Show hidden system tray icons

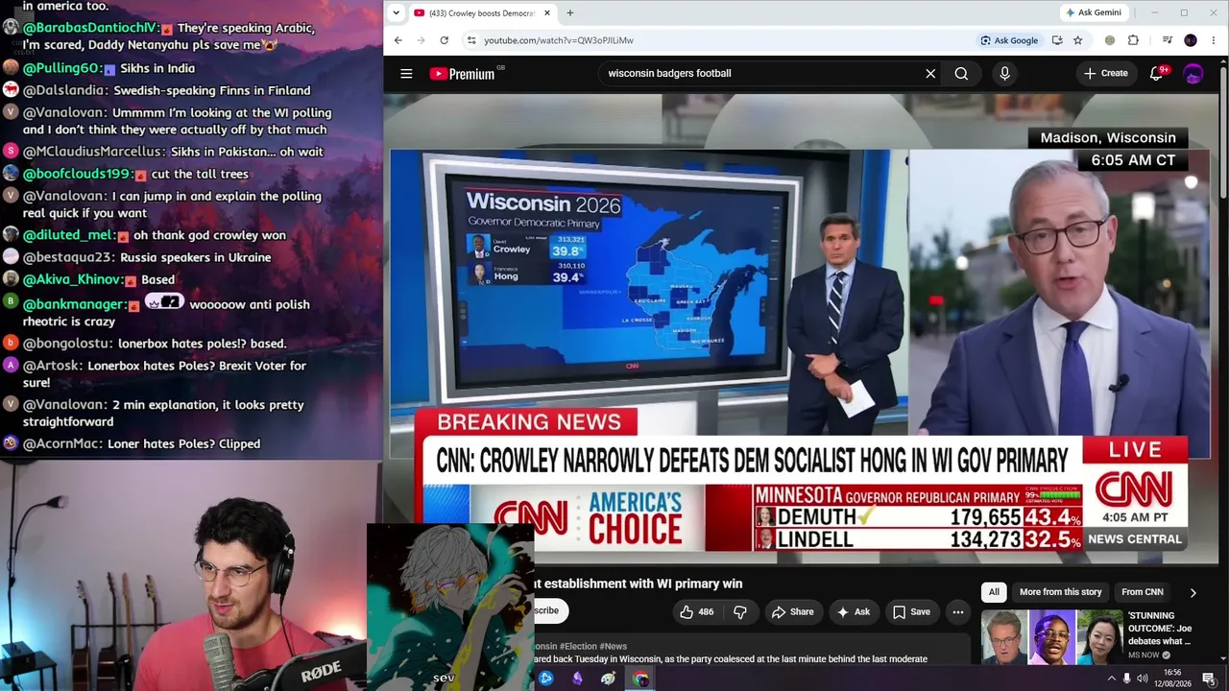pos(1112,679)
